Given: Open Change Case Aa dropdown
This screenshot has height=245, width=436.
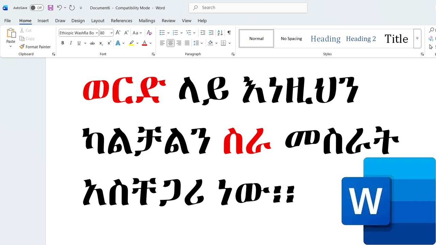Looking at the screenshot, I should [x=137, y=33].
